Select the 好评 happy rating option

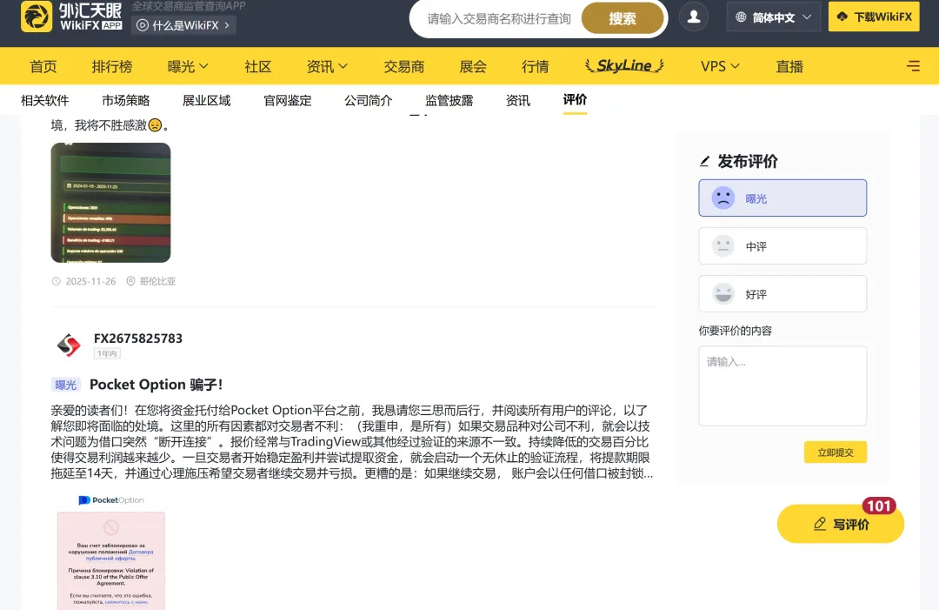coord(782,293)
